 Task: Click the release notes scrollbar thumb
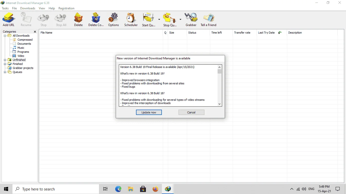coord(219,71)
